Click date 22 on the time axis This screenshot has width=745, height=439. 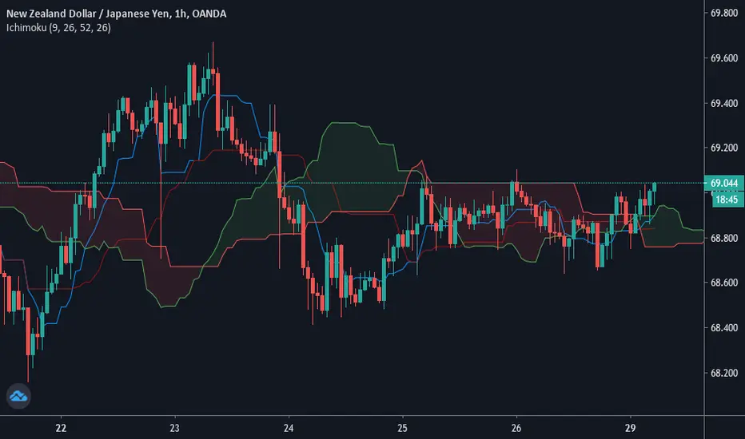pos(61,428)
